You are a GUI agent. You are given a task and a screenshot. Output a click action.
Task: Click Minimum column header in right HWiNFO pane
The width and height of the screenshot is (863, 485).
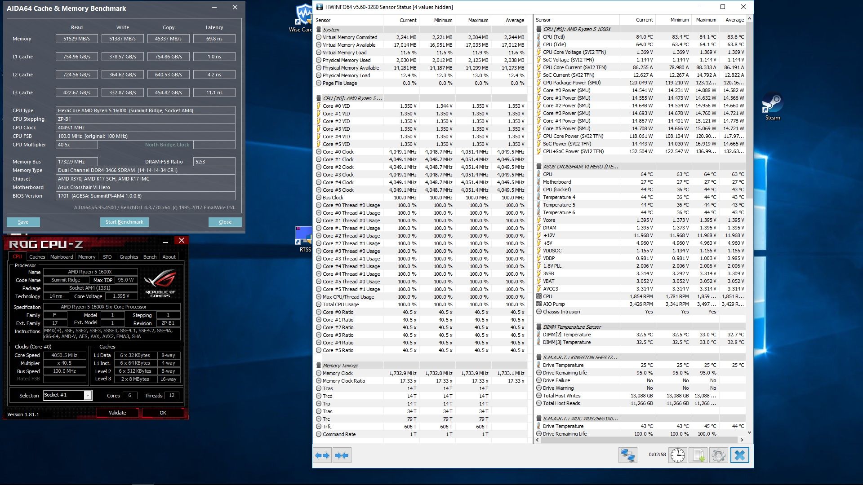click(673, 20)
